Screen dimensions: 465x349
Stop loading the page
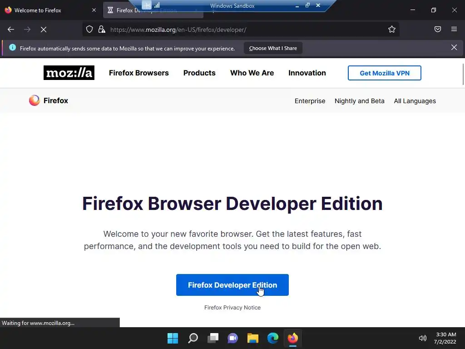[x=44, y=30]
